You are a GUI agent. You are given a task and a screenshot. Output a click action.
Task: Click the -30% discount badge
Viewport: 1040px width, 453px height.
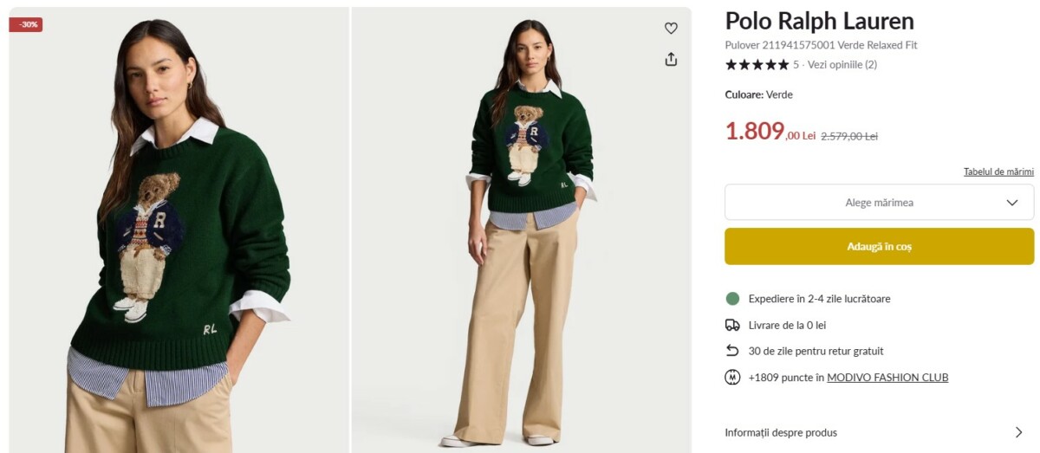pyautogui.click(x=26, y=24)
